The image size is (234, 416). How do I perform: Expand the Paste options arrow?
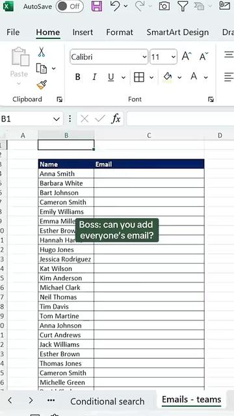tap(19, 84)
